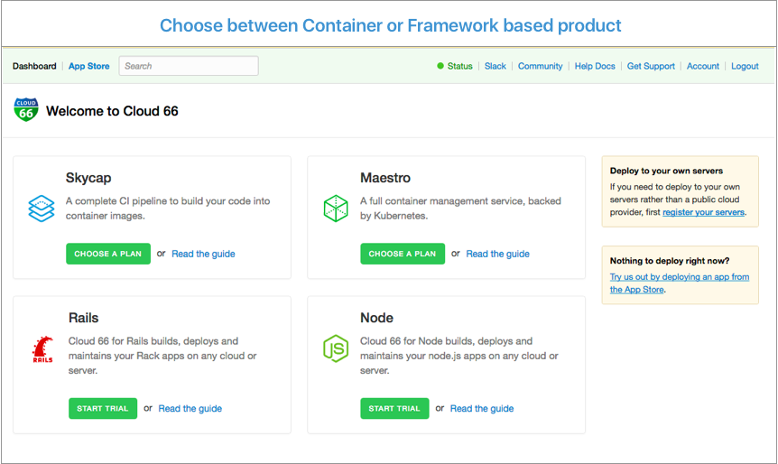The width and height of the screenshot is (778, 464).
Task: Go to the App Store nav link
Action: coord(88,66)
